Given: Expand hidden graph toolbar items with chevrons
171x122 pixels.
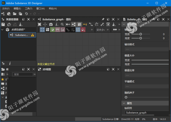Looking at the screenshot, I should (119, 24).
